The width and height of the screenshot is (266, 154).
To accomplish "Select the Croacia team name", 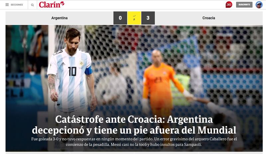I will (209, 18).
